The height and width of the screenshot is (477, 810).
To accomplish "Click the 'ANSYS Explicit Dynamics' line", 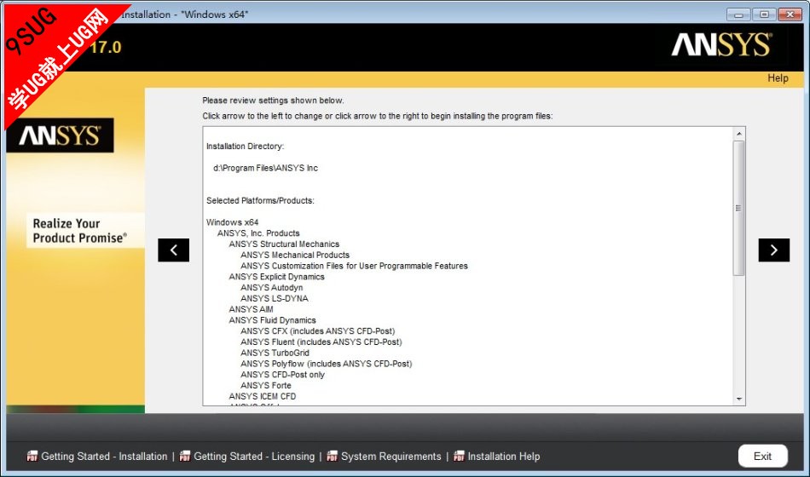I will point(276,276).
